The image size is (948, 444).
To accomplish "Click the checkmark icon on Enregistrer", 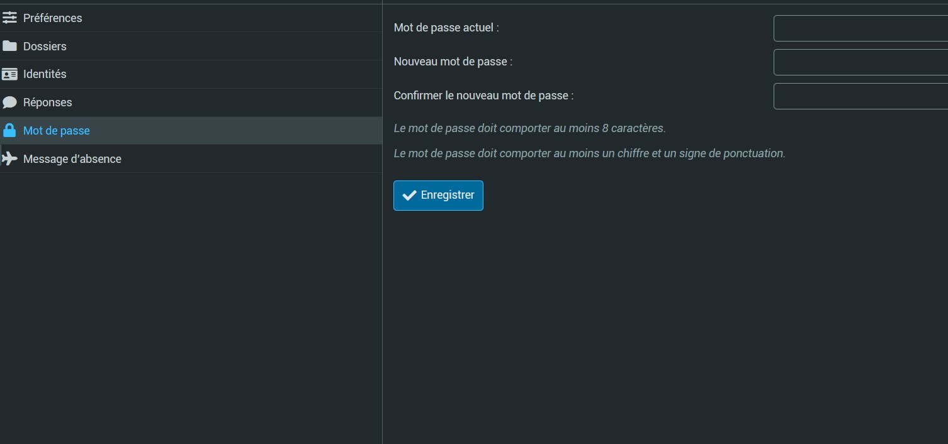I will 409,196.
